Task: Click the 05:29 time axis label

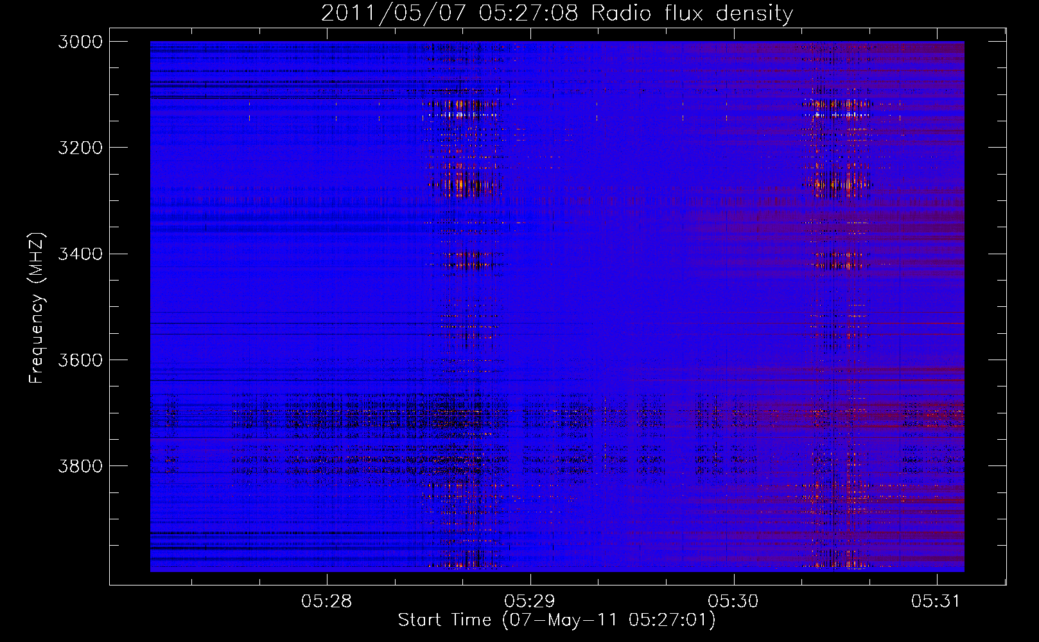Action: [530, 601]
